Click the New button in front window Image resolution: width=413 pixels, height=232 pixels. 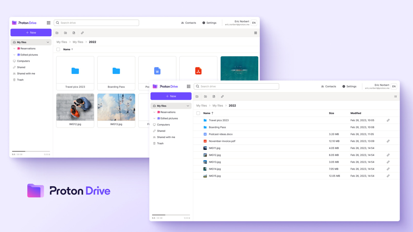tap(171, 96)
